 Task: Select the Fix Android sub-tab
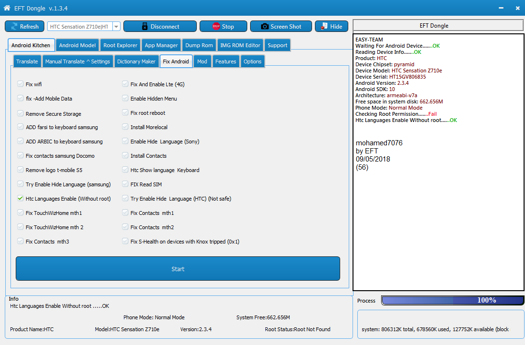pos(176,61)
